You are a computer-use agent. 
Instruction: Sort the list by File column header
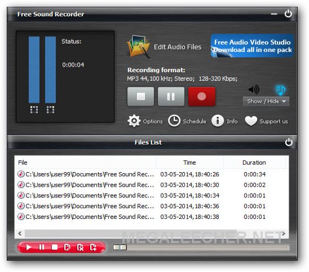click(x=85, y=163)
